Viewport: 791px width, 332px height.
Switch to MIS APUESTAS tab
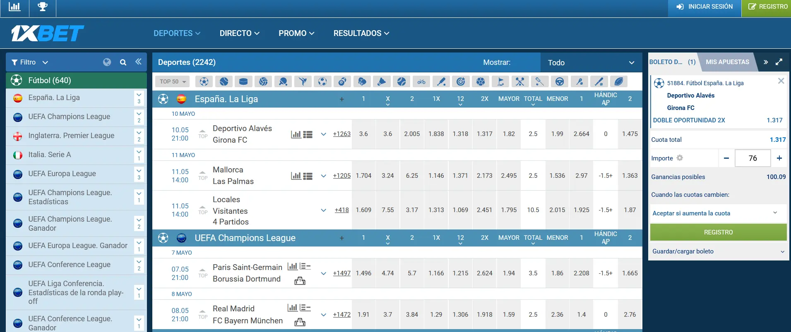727,62
